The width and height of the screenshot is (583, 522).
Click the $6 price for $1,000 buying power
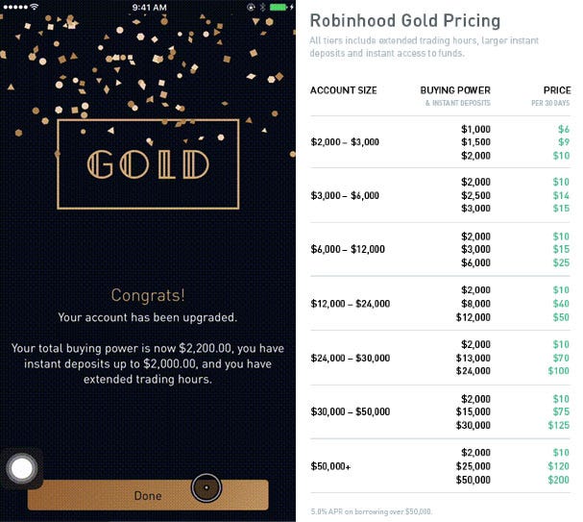564,129
